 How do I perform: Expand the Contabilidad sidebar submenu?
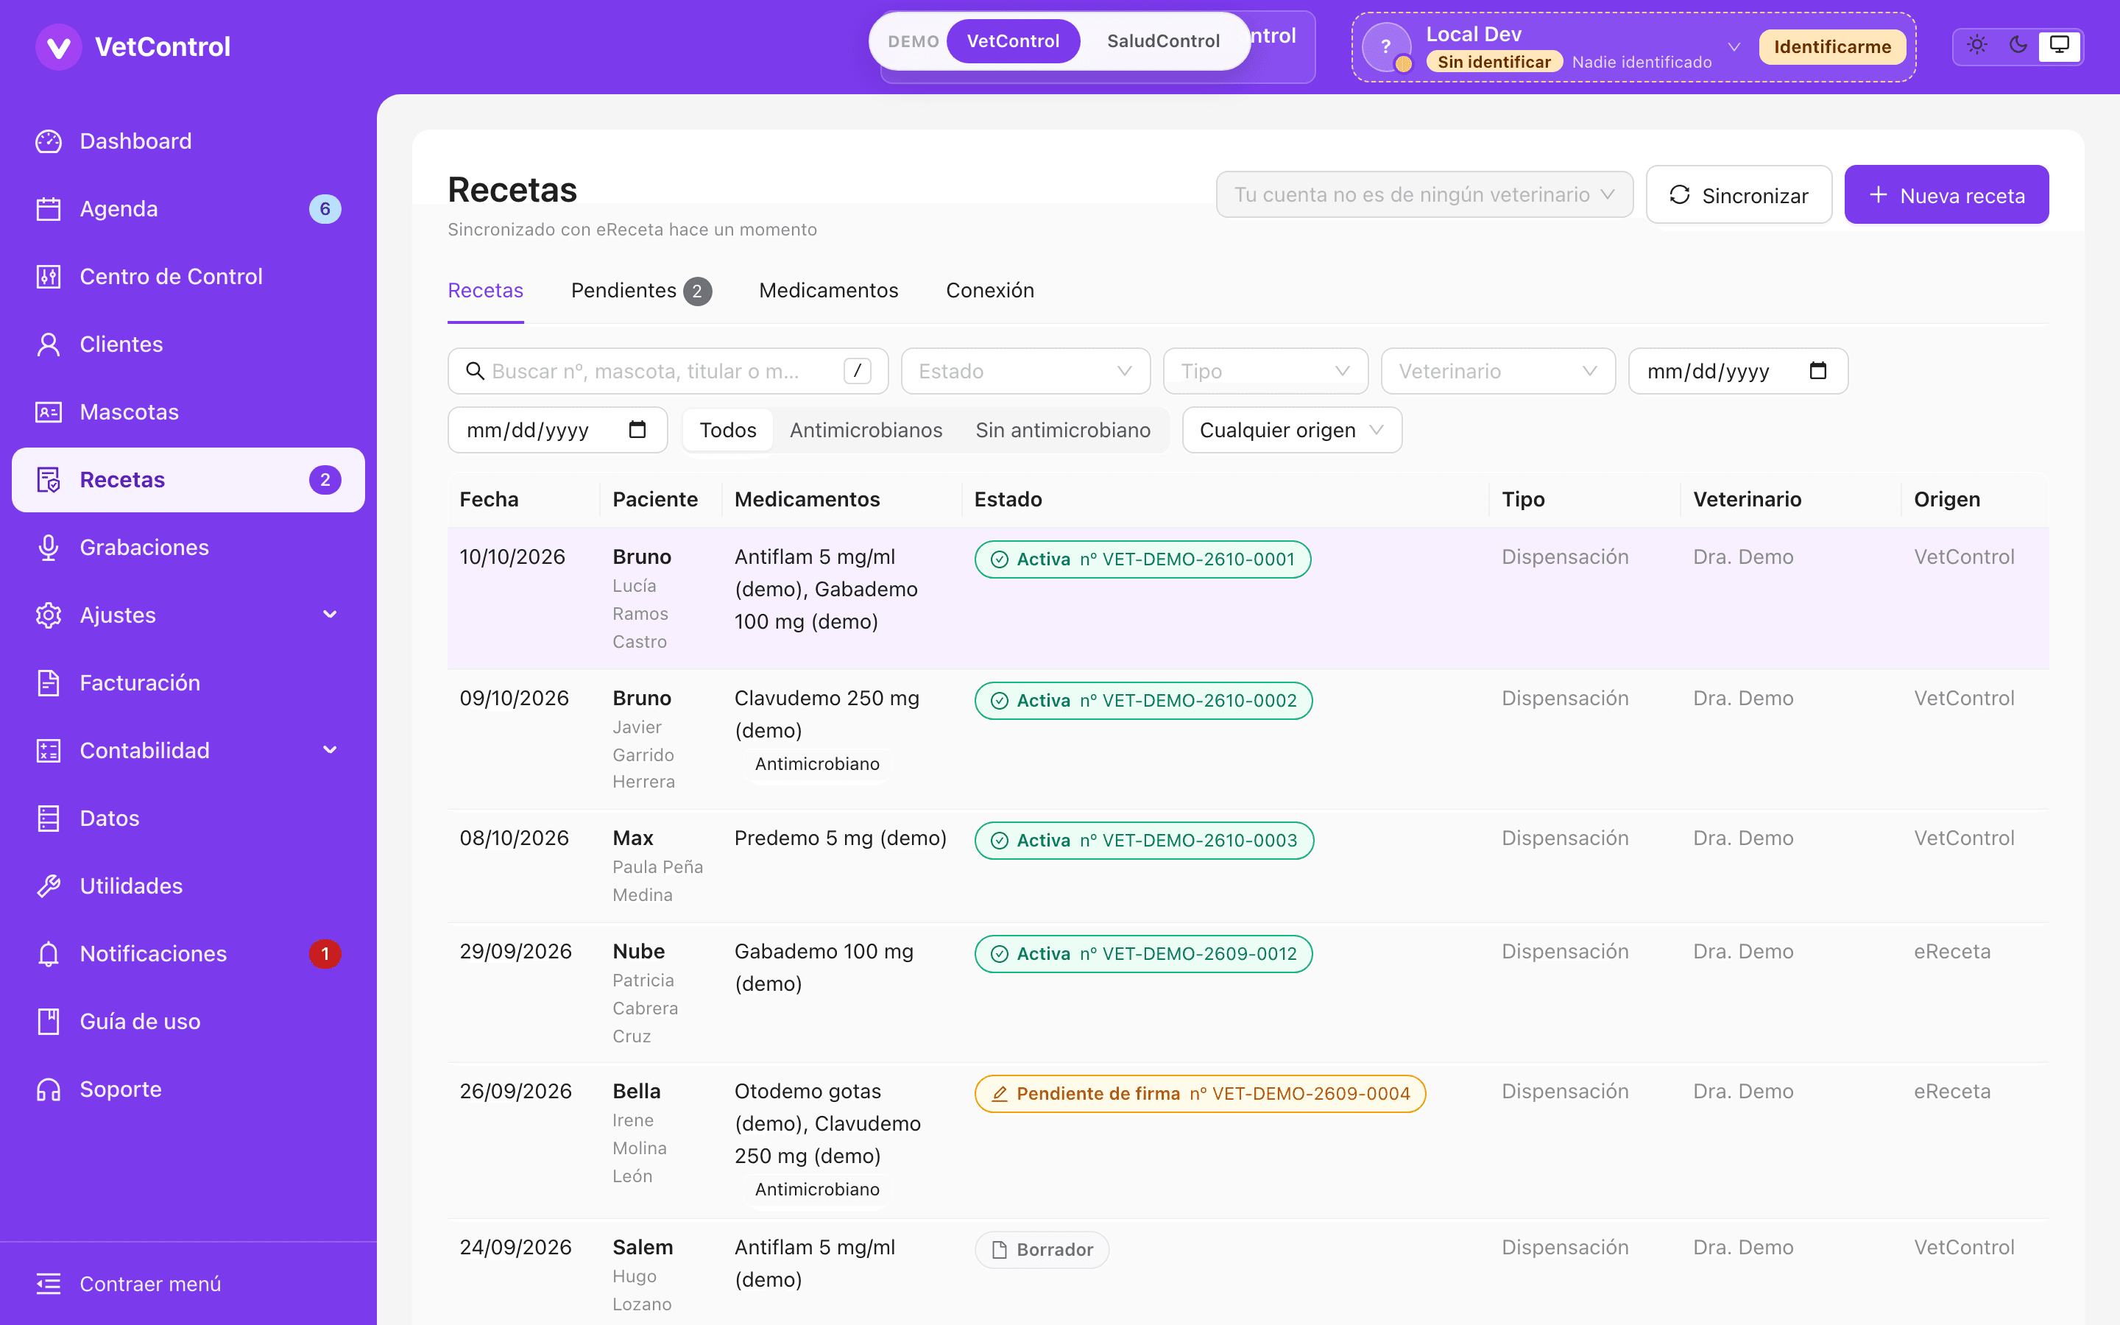tap(329, 750)
